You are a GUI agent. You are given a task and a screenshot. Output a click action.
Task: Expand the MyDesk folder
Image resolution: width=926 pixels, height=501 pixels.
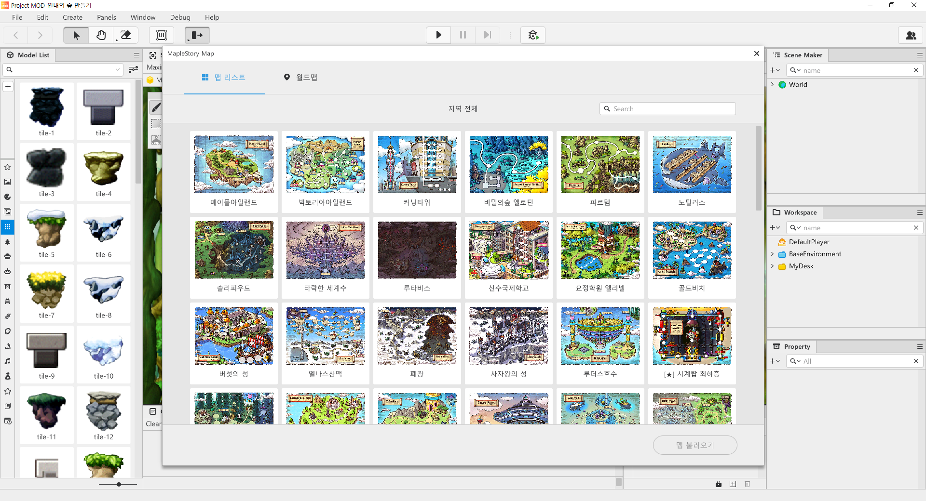[x=772, y=266]
